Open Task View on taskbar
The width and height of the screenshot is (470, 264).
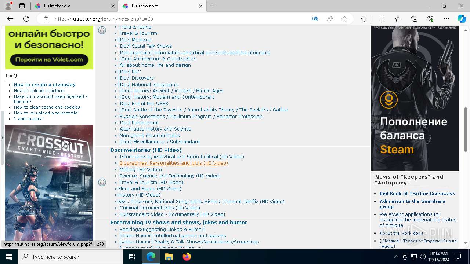[132, 257]
